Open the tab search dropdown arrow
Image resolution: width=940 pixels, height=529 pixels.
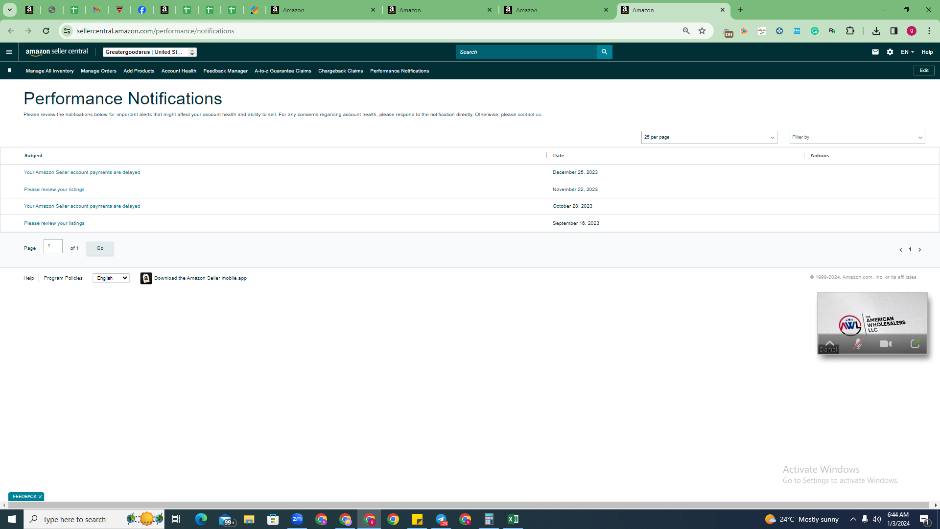pyautogui.click(x=9, y=10)
